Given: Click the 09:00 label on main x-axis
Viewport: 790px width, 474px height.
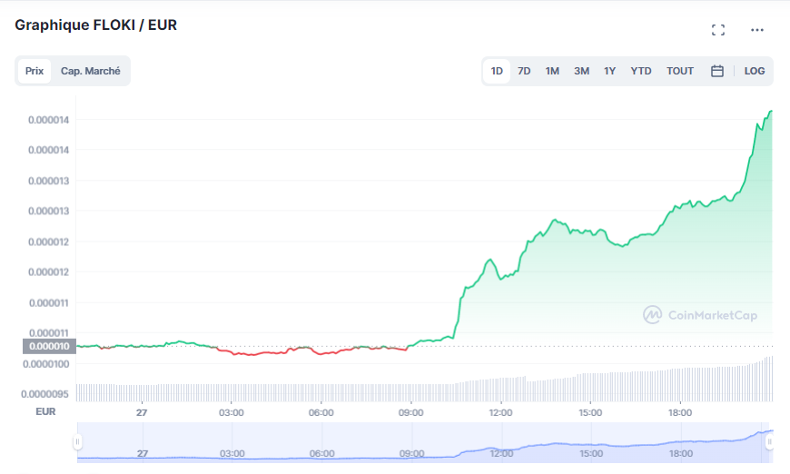Looking at the screenshot, I should point(410,412).
